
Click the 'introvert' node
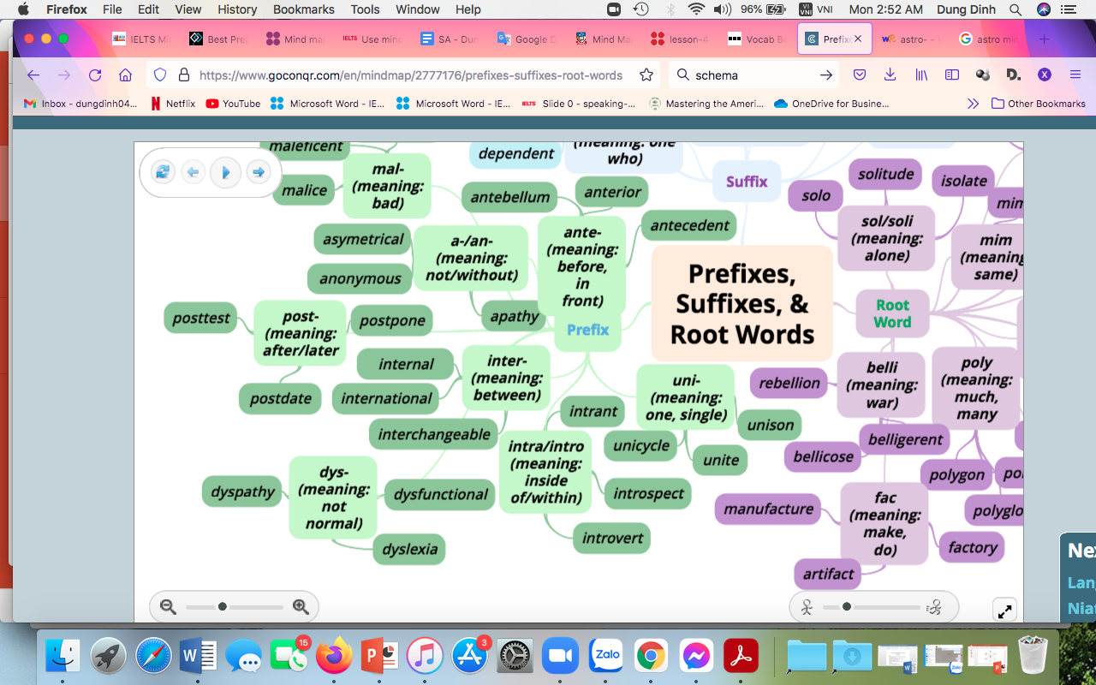tap(612, 538)
